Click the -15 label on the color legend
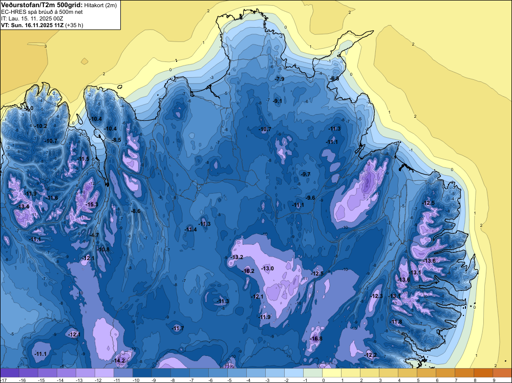 pos(41,380)
